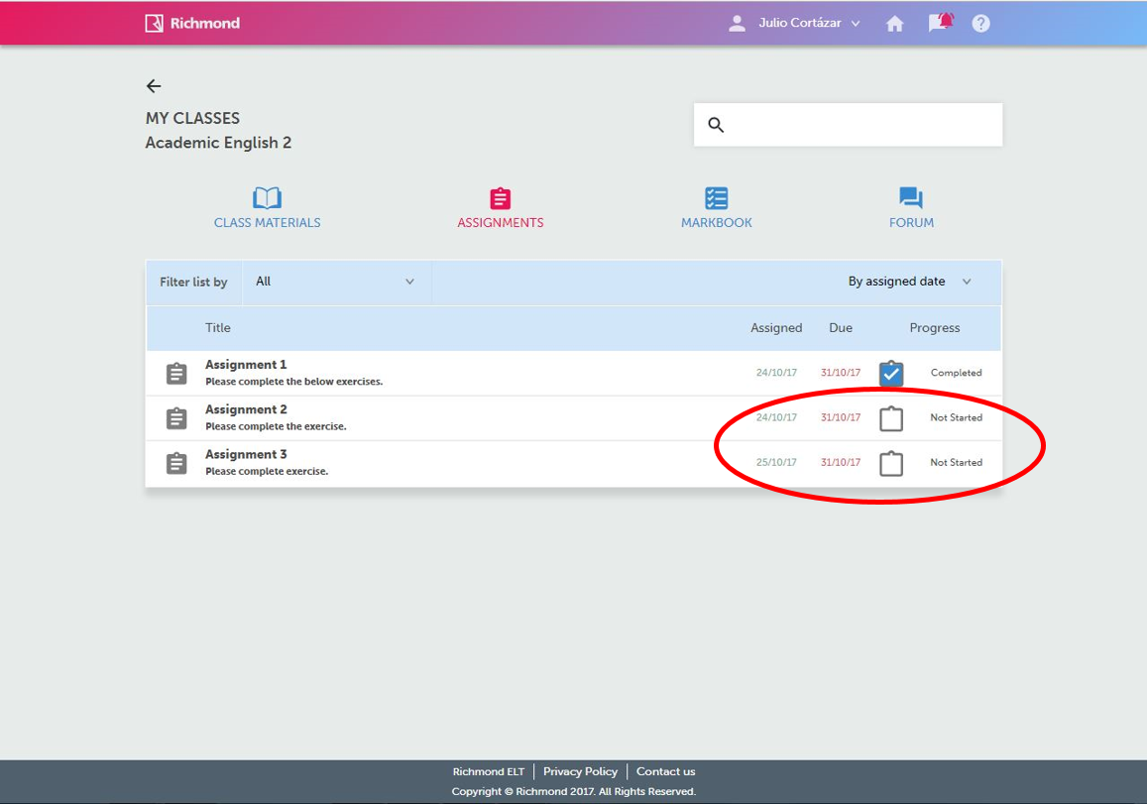Click the home icon in header

(x=894, y=24)
